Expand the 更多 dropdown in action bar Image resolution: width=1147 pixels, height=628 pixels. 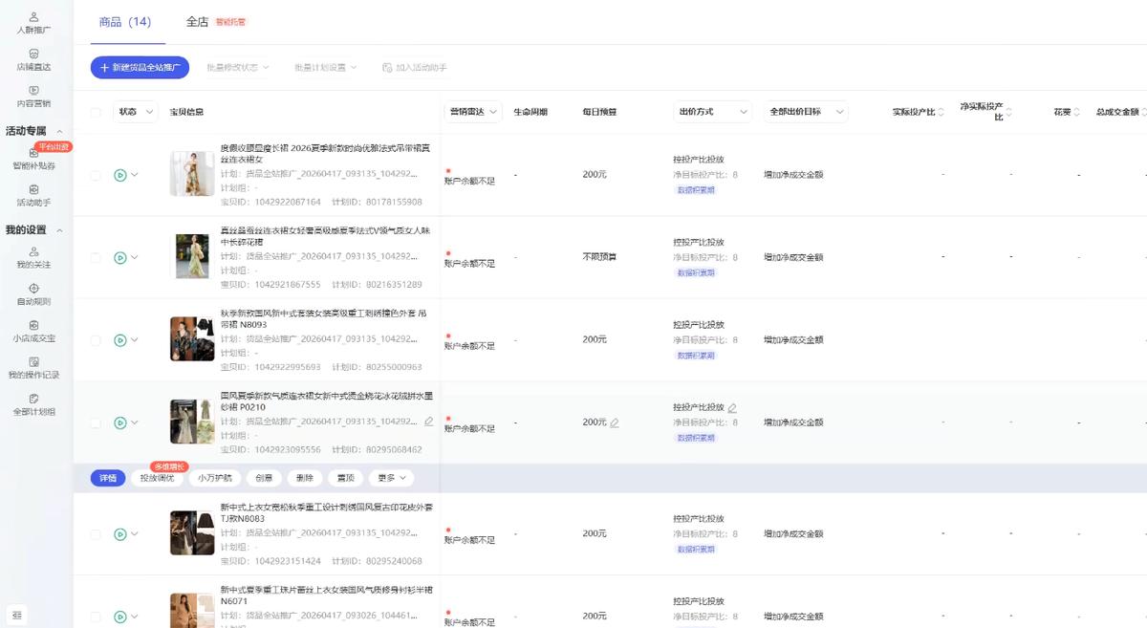392,478
